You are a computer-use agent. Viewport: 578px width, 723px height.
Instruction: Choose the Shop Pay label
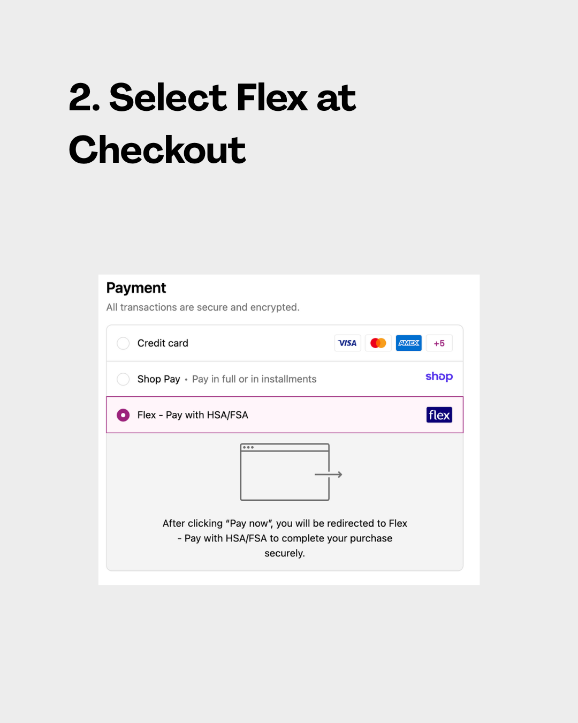pyautogui.click(x=158, y=379)
